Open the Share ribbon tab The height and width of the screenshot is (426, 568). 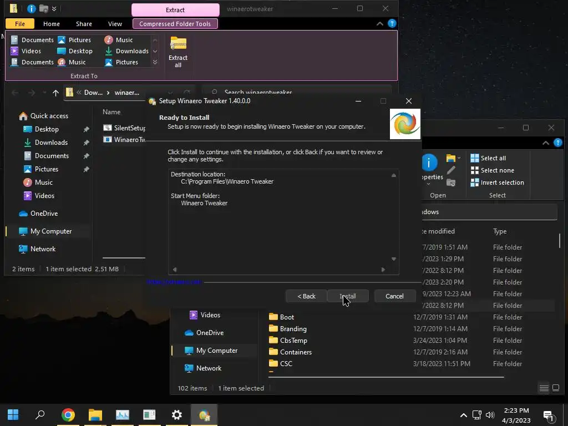(x=84, y=23)
